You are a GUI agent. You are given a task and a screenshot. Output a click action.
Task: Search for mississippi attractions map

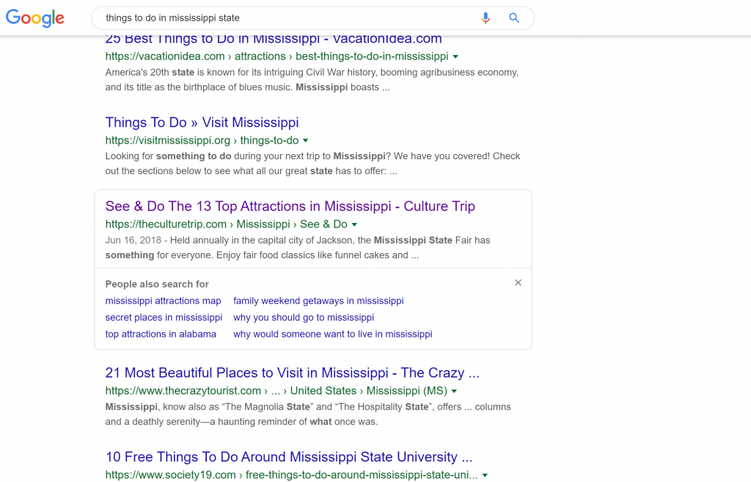coord(164,301)
